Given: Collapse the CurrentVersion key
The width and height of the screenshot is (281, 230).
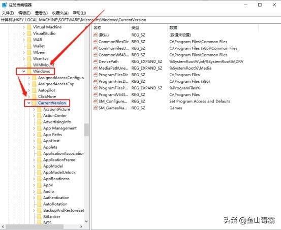Looking at the screenshot, I should coord(29,103).
